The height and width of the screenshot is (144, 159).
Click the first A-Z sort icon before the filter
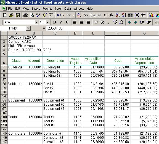(79, 15)
